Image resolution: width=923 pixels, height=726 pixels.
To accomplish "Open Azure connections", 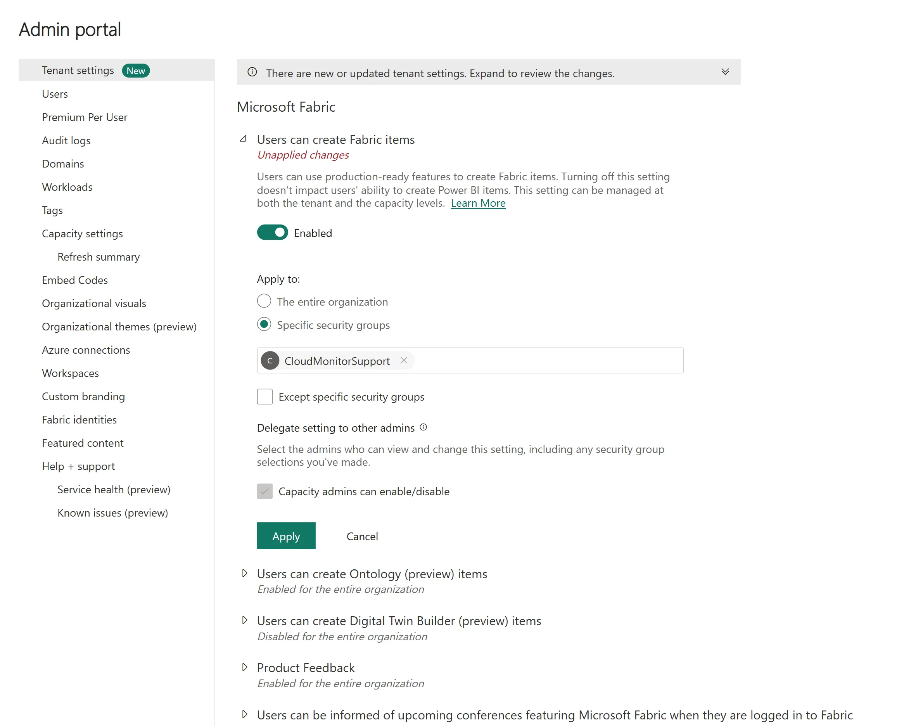I will click(86, 350).
